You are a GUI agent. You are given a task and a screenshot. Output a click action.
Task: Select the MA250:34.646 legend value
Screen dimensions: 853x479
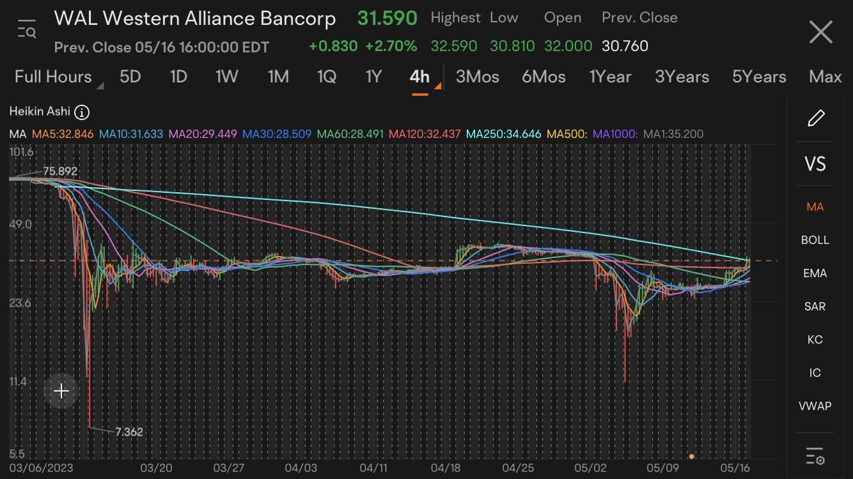504,134
